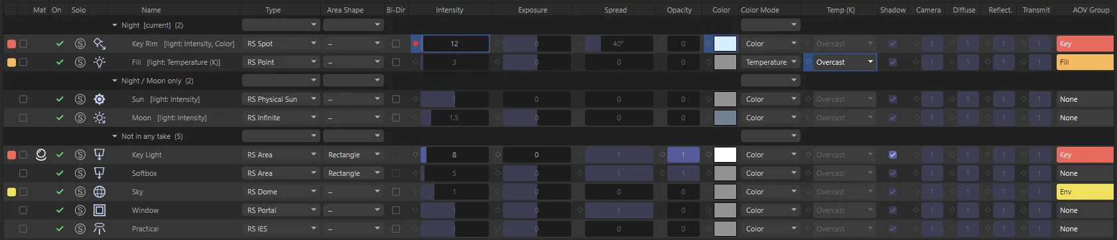Open the white Key Light color swatch
The image size is (1117, 240).
[x=725, y=155]
